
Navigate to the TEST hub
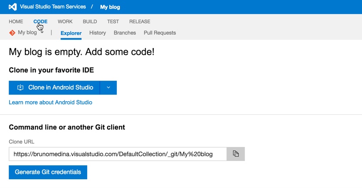pyautogui.click(x=113, y=21)
